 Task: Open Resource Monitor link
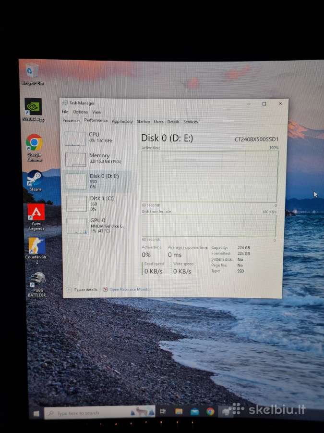point(130,290)
